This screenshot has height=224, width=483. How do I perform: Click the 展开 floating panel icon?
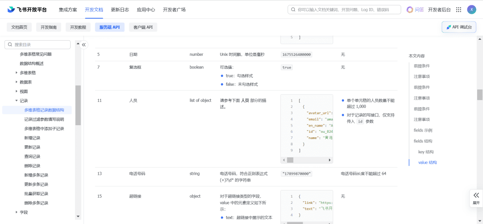point(476,198)
